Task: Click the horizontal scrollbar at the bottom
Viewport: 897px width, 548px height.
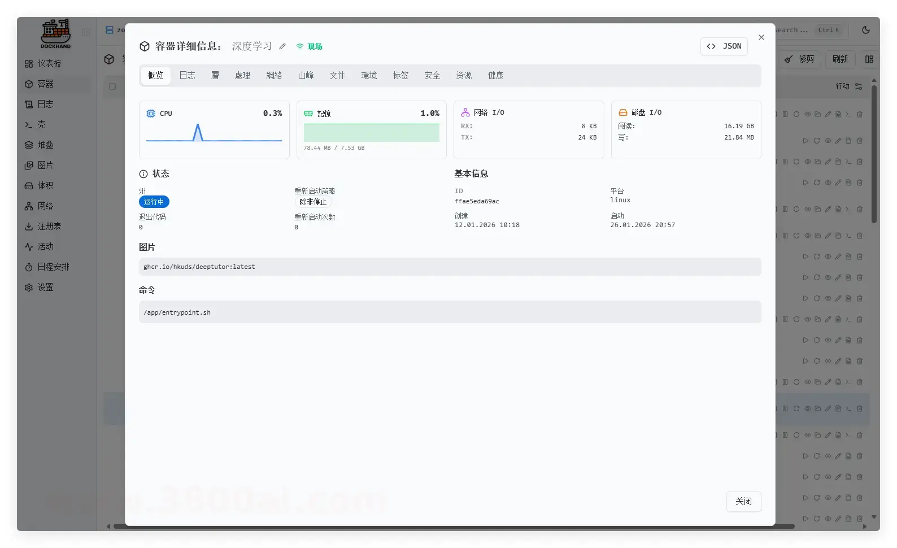Action: click(452, 527)
